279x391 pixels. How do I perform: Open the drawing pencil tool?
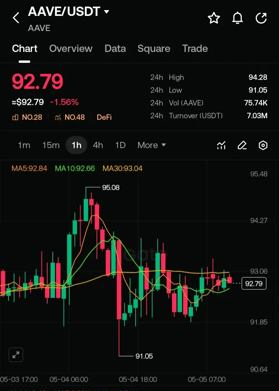pos(242,145)
